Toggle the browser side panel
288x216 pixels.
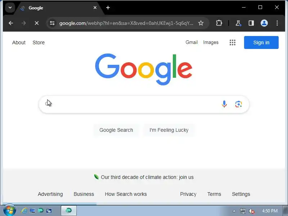(251, 23)
